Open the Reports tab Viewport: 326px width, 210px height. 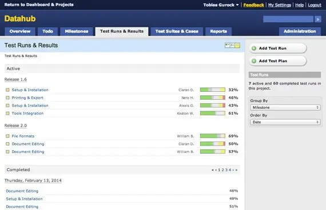[218, 31]
